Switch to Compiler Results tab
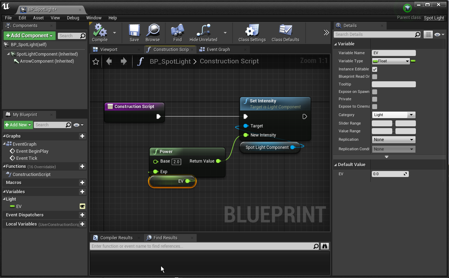 [116, 238]
